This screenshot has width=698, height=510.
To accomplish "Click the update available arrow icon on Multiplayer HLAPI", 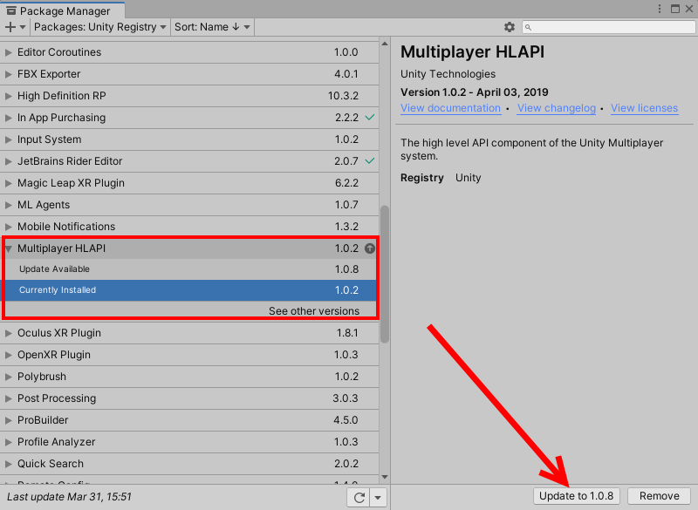I will click(x=369, y=248).
